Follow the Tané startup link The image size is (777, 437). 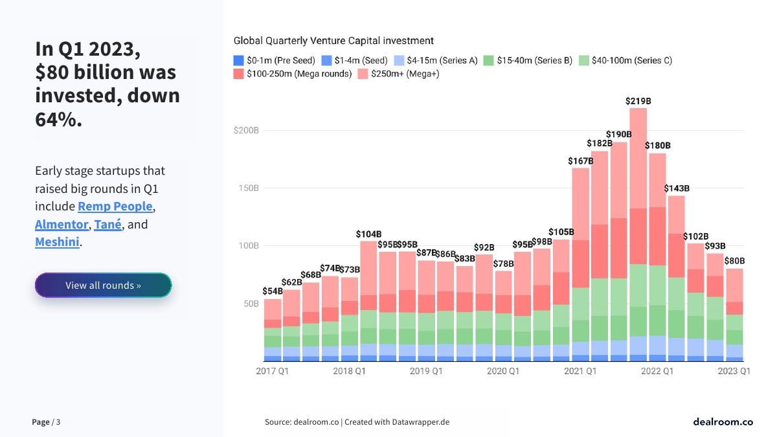pyautogui.click(x=107, y=225)
